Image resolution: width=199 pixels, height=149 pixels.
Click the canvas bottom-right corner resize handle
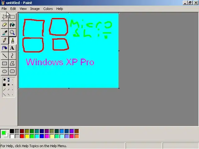coord(119,88)
